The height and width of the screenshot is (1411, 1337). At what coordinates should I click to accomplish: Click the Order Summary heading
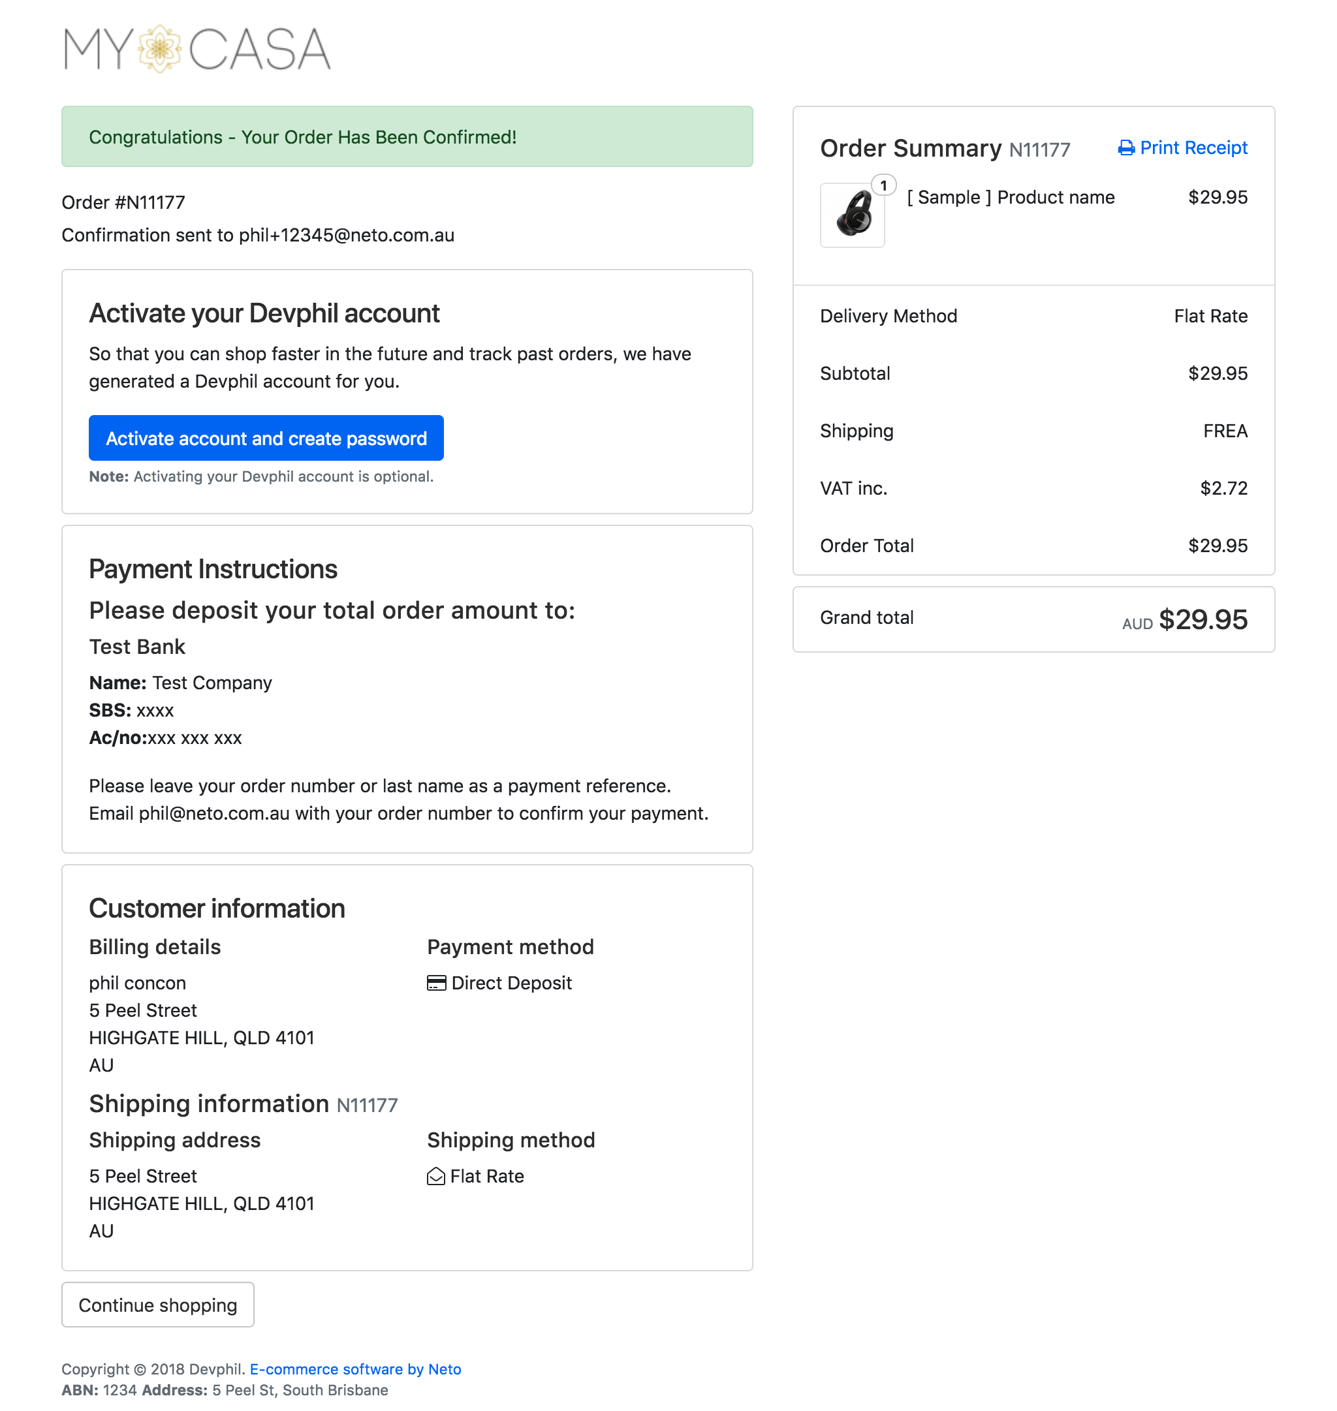coord(910,148)
